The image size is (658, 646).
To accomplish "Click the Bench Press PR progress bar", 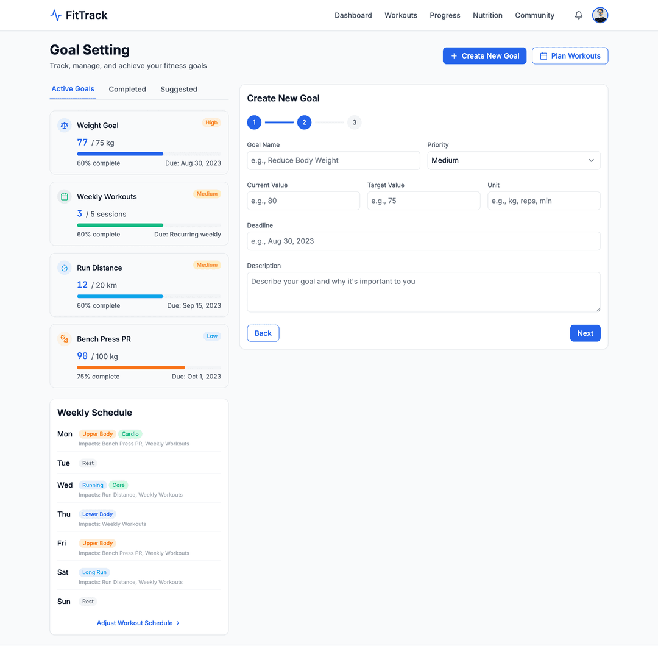I will point(149,367).
